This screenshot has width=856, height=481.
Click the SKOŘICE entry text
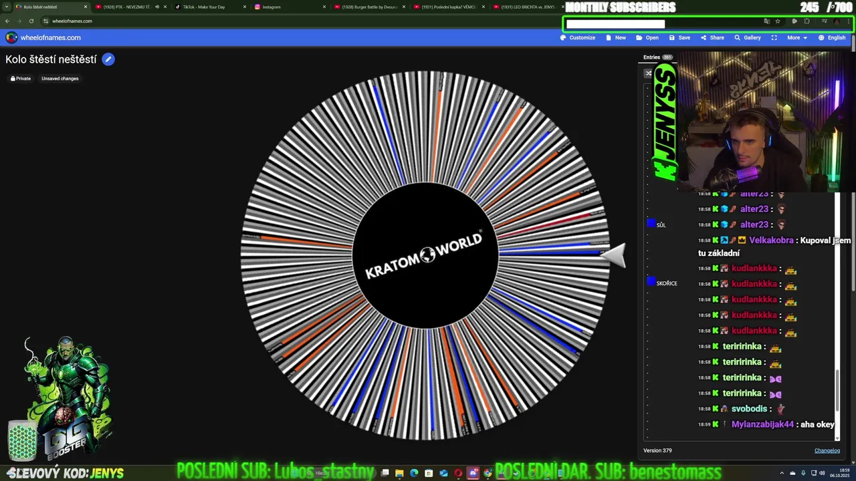[x=667, y=283]
